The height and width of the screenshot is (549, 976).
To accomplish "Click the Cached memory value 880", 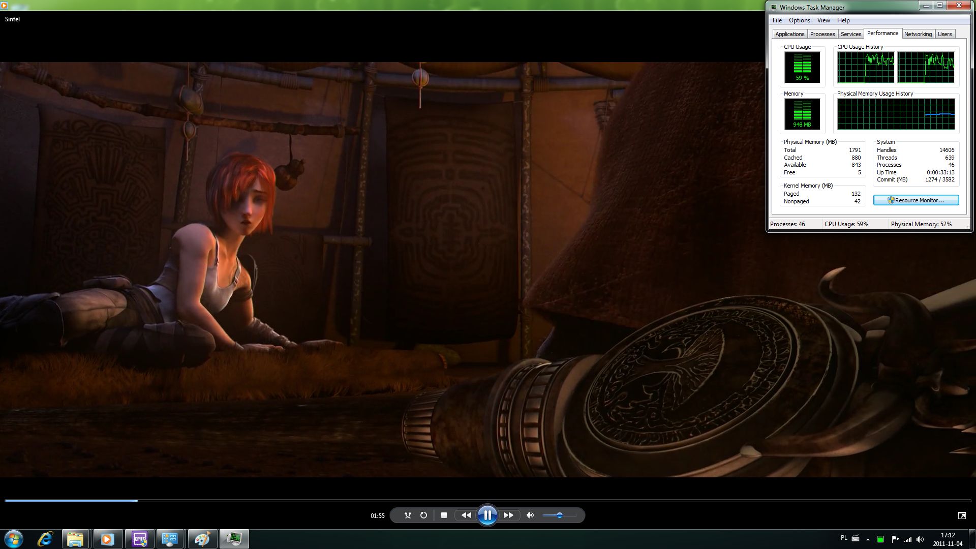I will 857,158.
